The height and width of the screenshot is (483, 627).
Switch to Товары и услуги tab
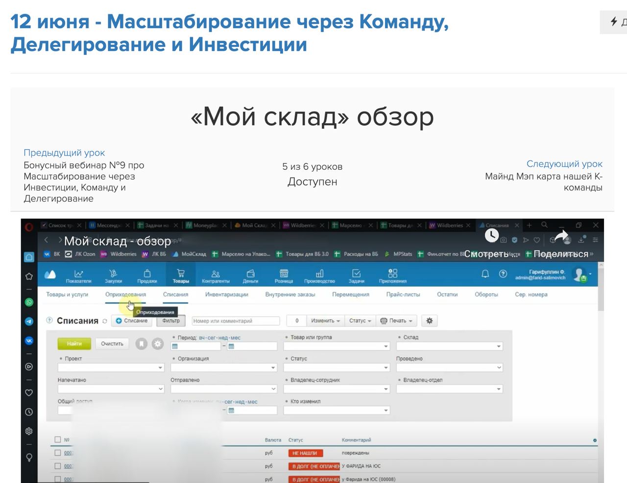67,295
